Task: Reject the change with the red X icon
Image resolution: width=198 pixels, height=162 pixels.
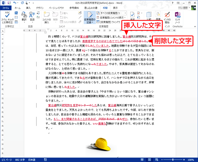Action: click(x=139, y=13)
